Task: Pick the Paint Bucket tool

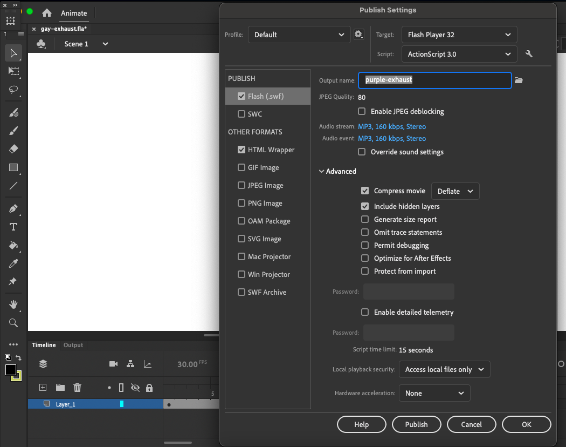Action: pyautogui.click(x=13, y=245)
